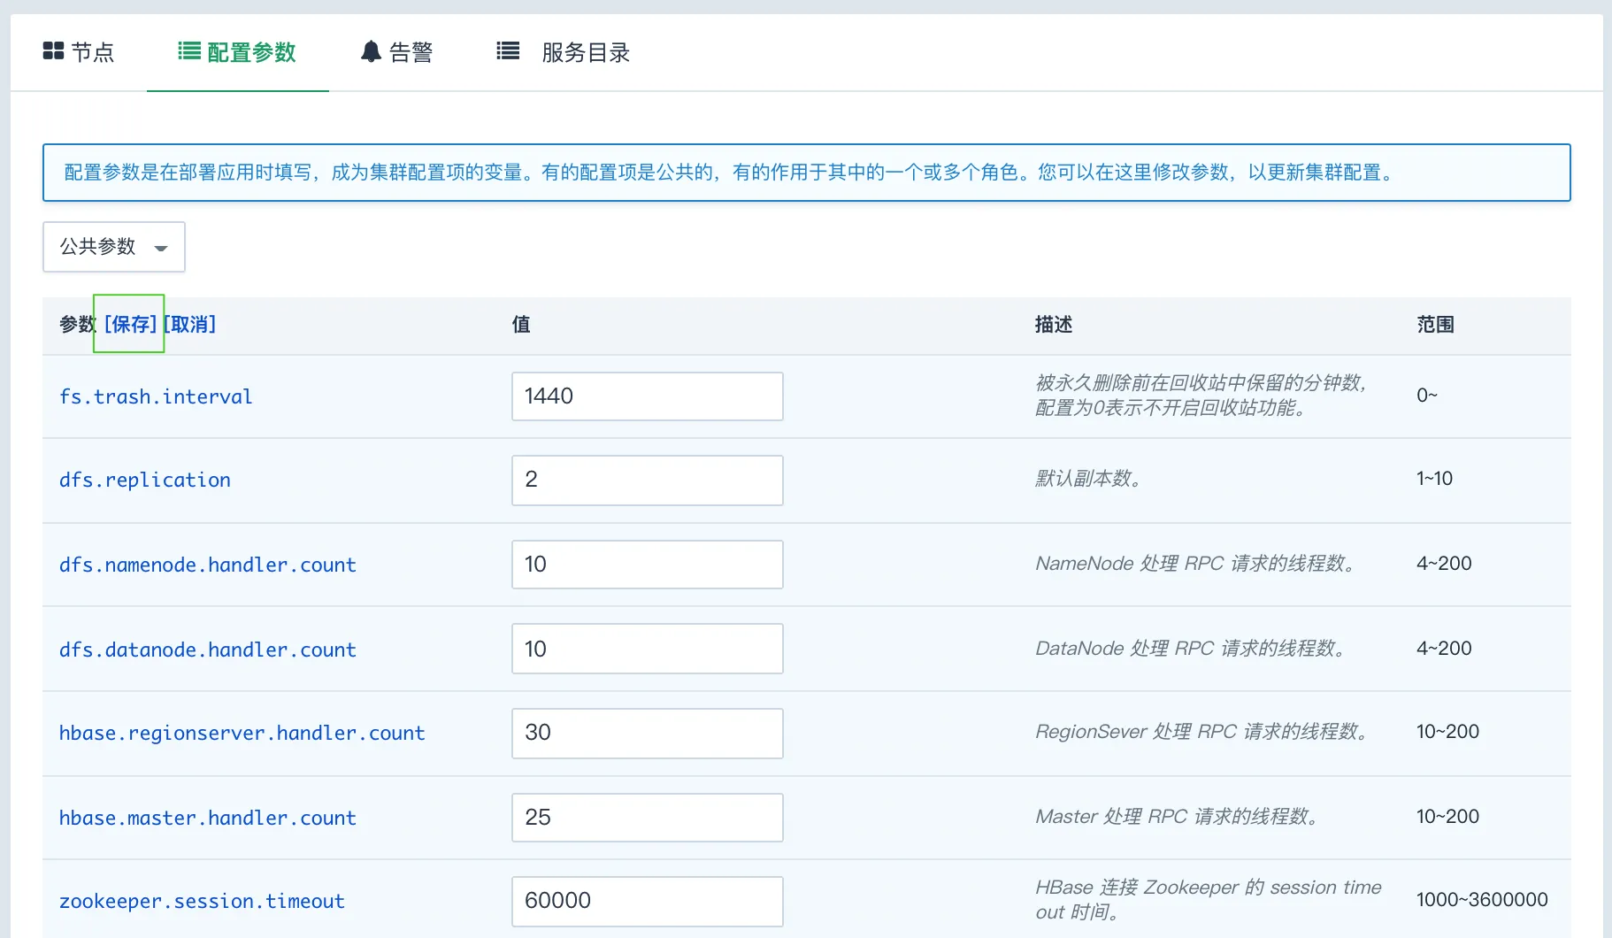Image resolution: width=1612 pixels, height=938 pixels.
Task: Click the fs.trash.interval parameter name
Action: coord(156,396)
